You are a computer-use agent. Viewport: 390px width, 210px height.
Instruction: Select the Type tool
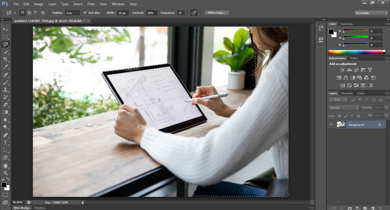5,143
